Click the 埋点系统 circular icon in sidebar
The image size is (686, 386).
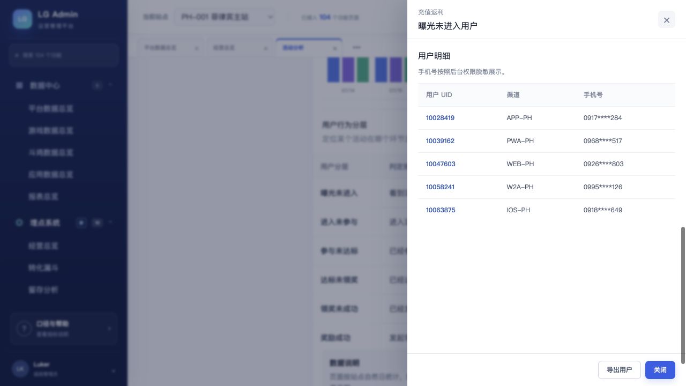(x=19, y=222)
